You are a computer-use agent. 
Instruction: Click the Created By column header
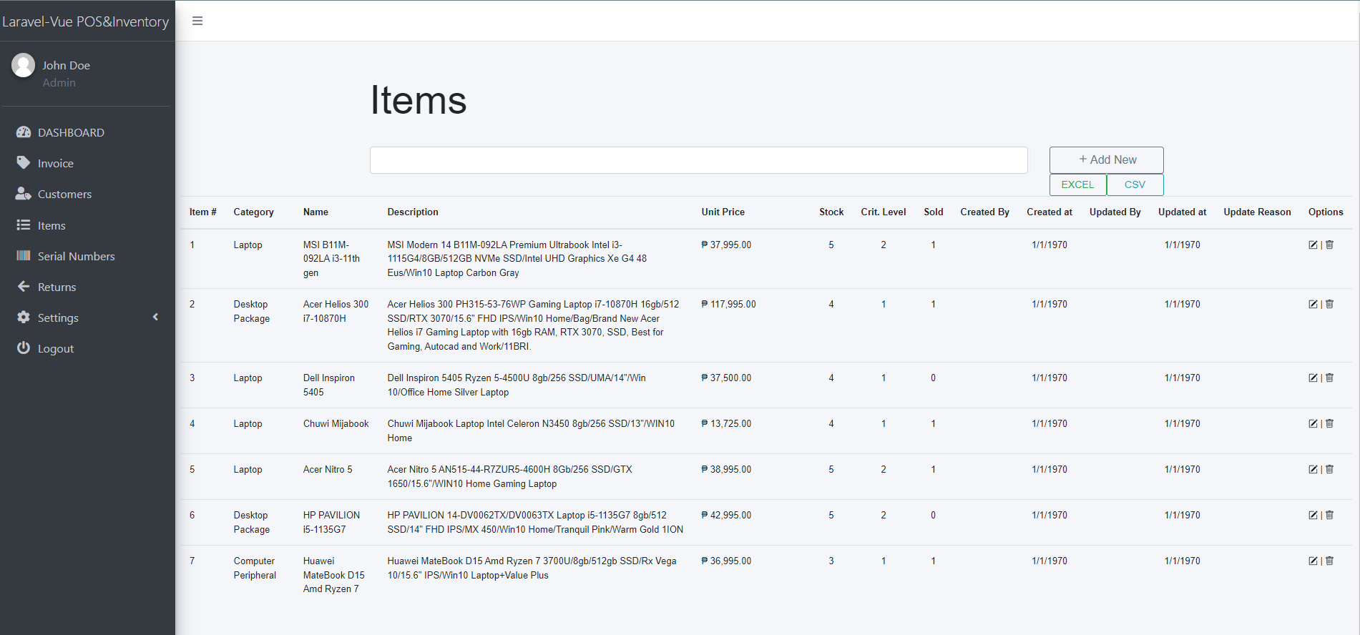984,212
